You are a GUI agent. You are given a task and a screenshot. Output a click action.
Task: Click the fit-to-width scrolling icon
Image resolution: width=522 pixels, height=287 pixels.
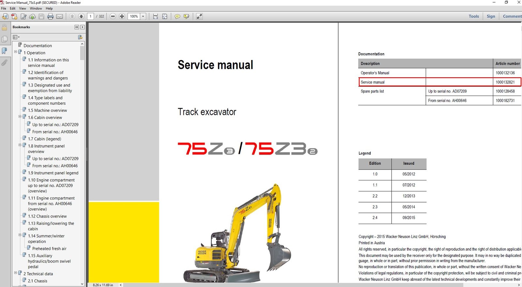pos(155,16)
